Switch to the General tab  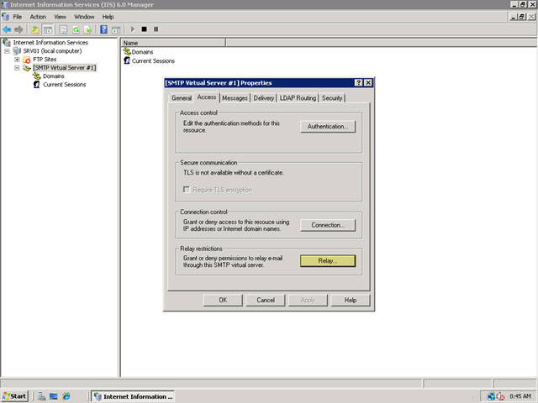click(x=182, y=98)
